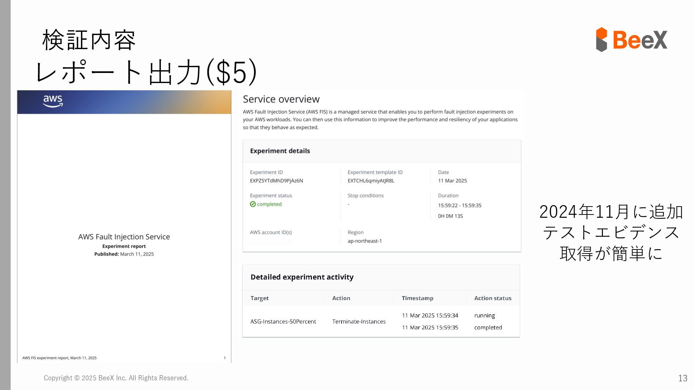Click the green completed status check icon
The height and width of the screenshot is (390, 694).
point(253,204)
